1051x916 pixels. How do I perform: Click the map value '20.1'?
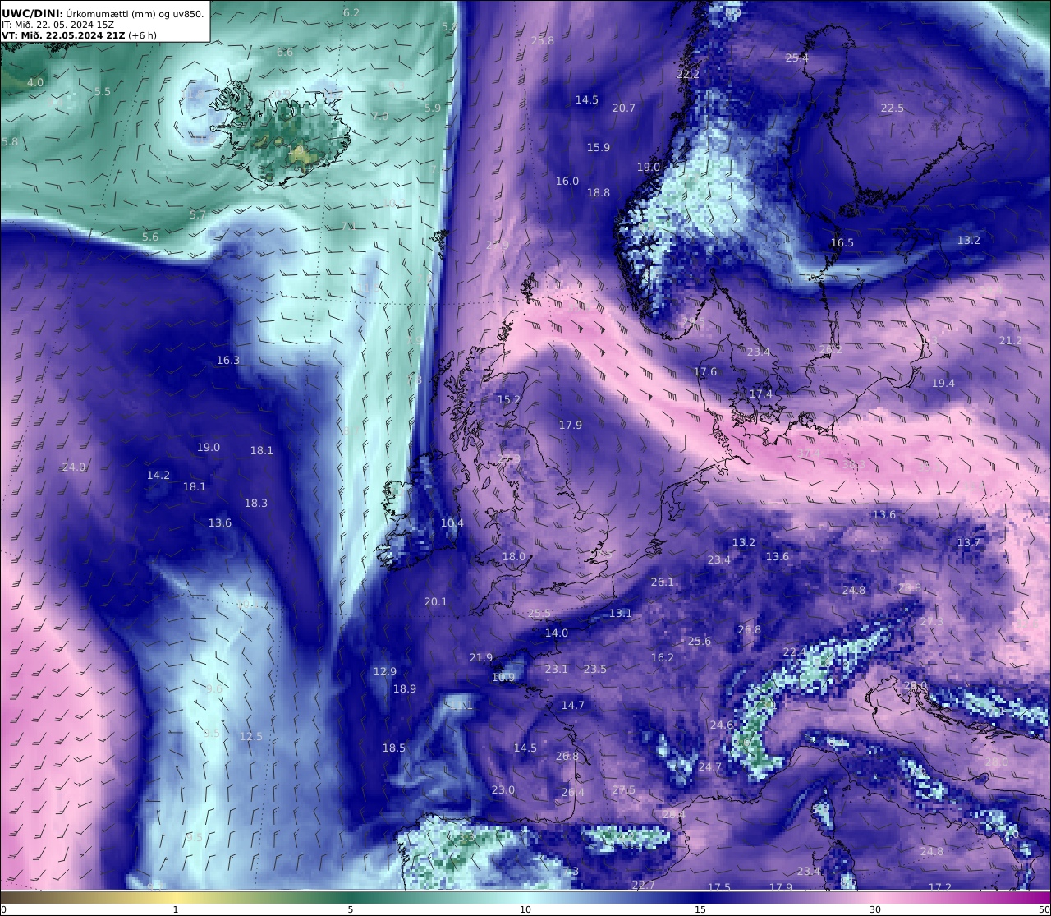click(x=436, y=601)
